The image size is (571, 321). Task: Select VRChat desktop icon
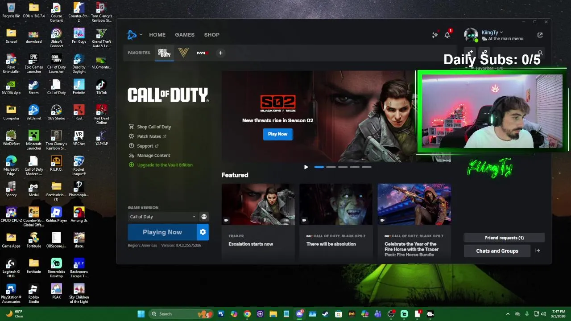[x=79, y=138]
